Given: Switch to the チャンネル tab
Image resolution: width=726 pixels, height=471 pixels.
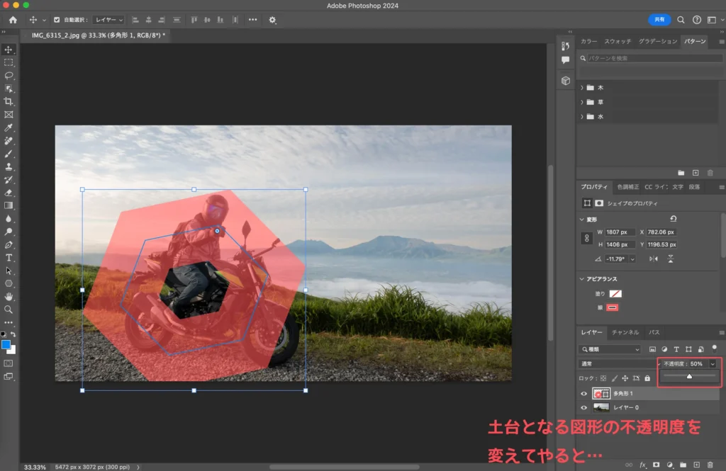Looking at the screenshot, I should 625,332.
